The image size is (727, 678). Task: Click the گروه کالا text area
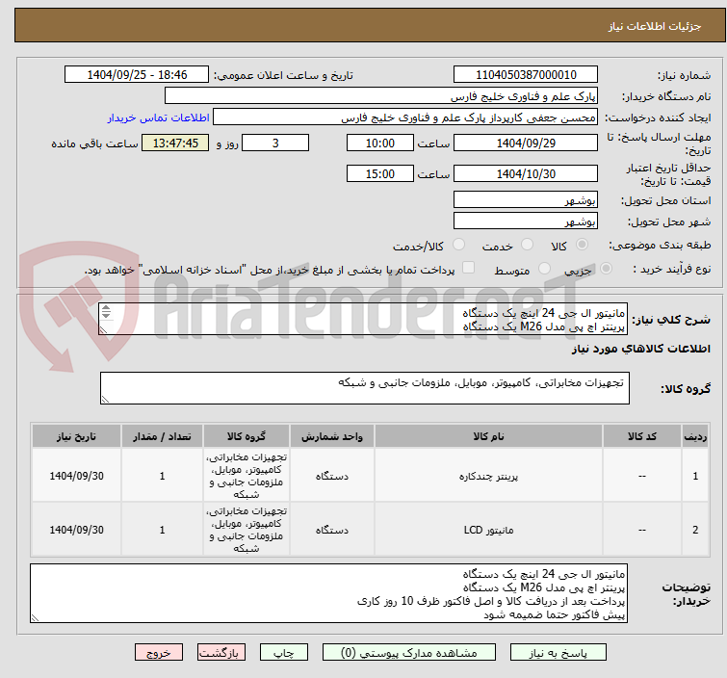pyautogui.click(x=364, y=388)
